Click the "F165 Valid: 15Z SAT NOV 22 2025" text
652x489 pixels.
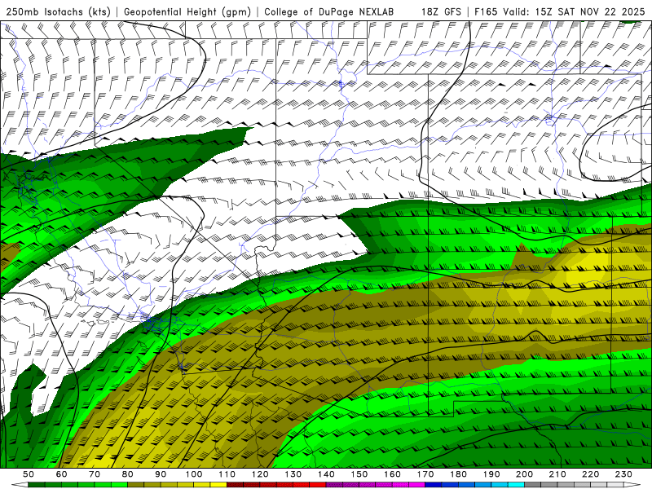click(x=559, y=11)
